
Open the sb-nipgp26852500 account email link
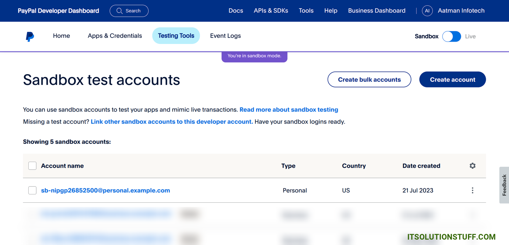pyautogui.click(x=105, y=190)
